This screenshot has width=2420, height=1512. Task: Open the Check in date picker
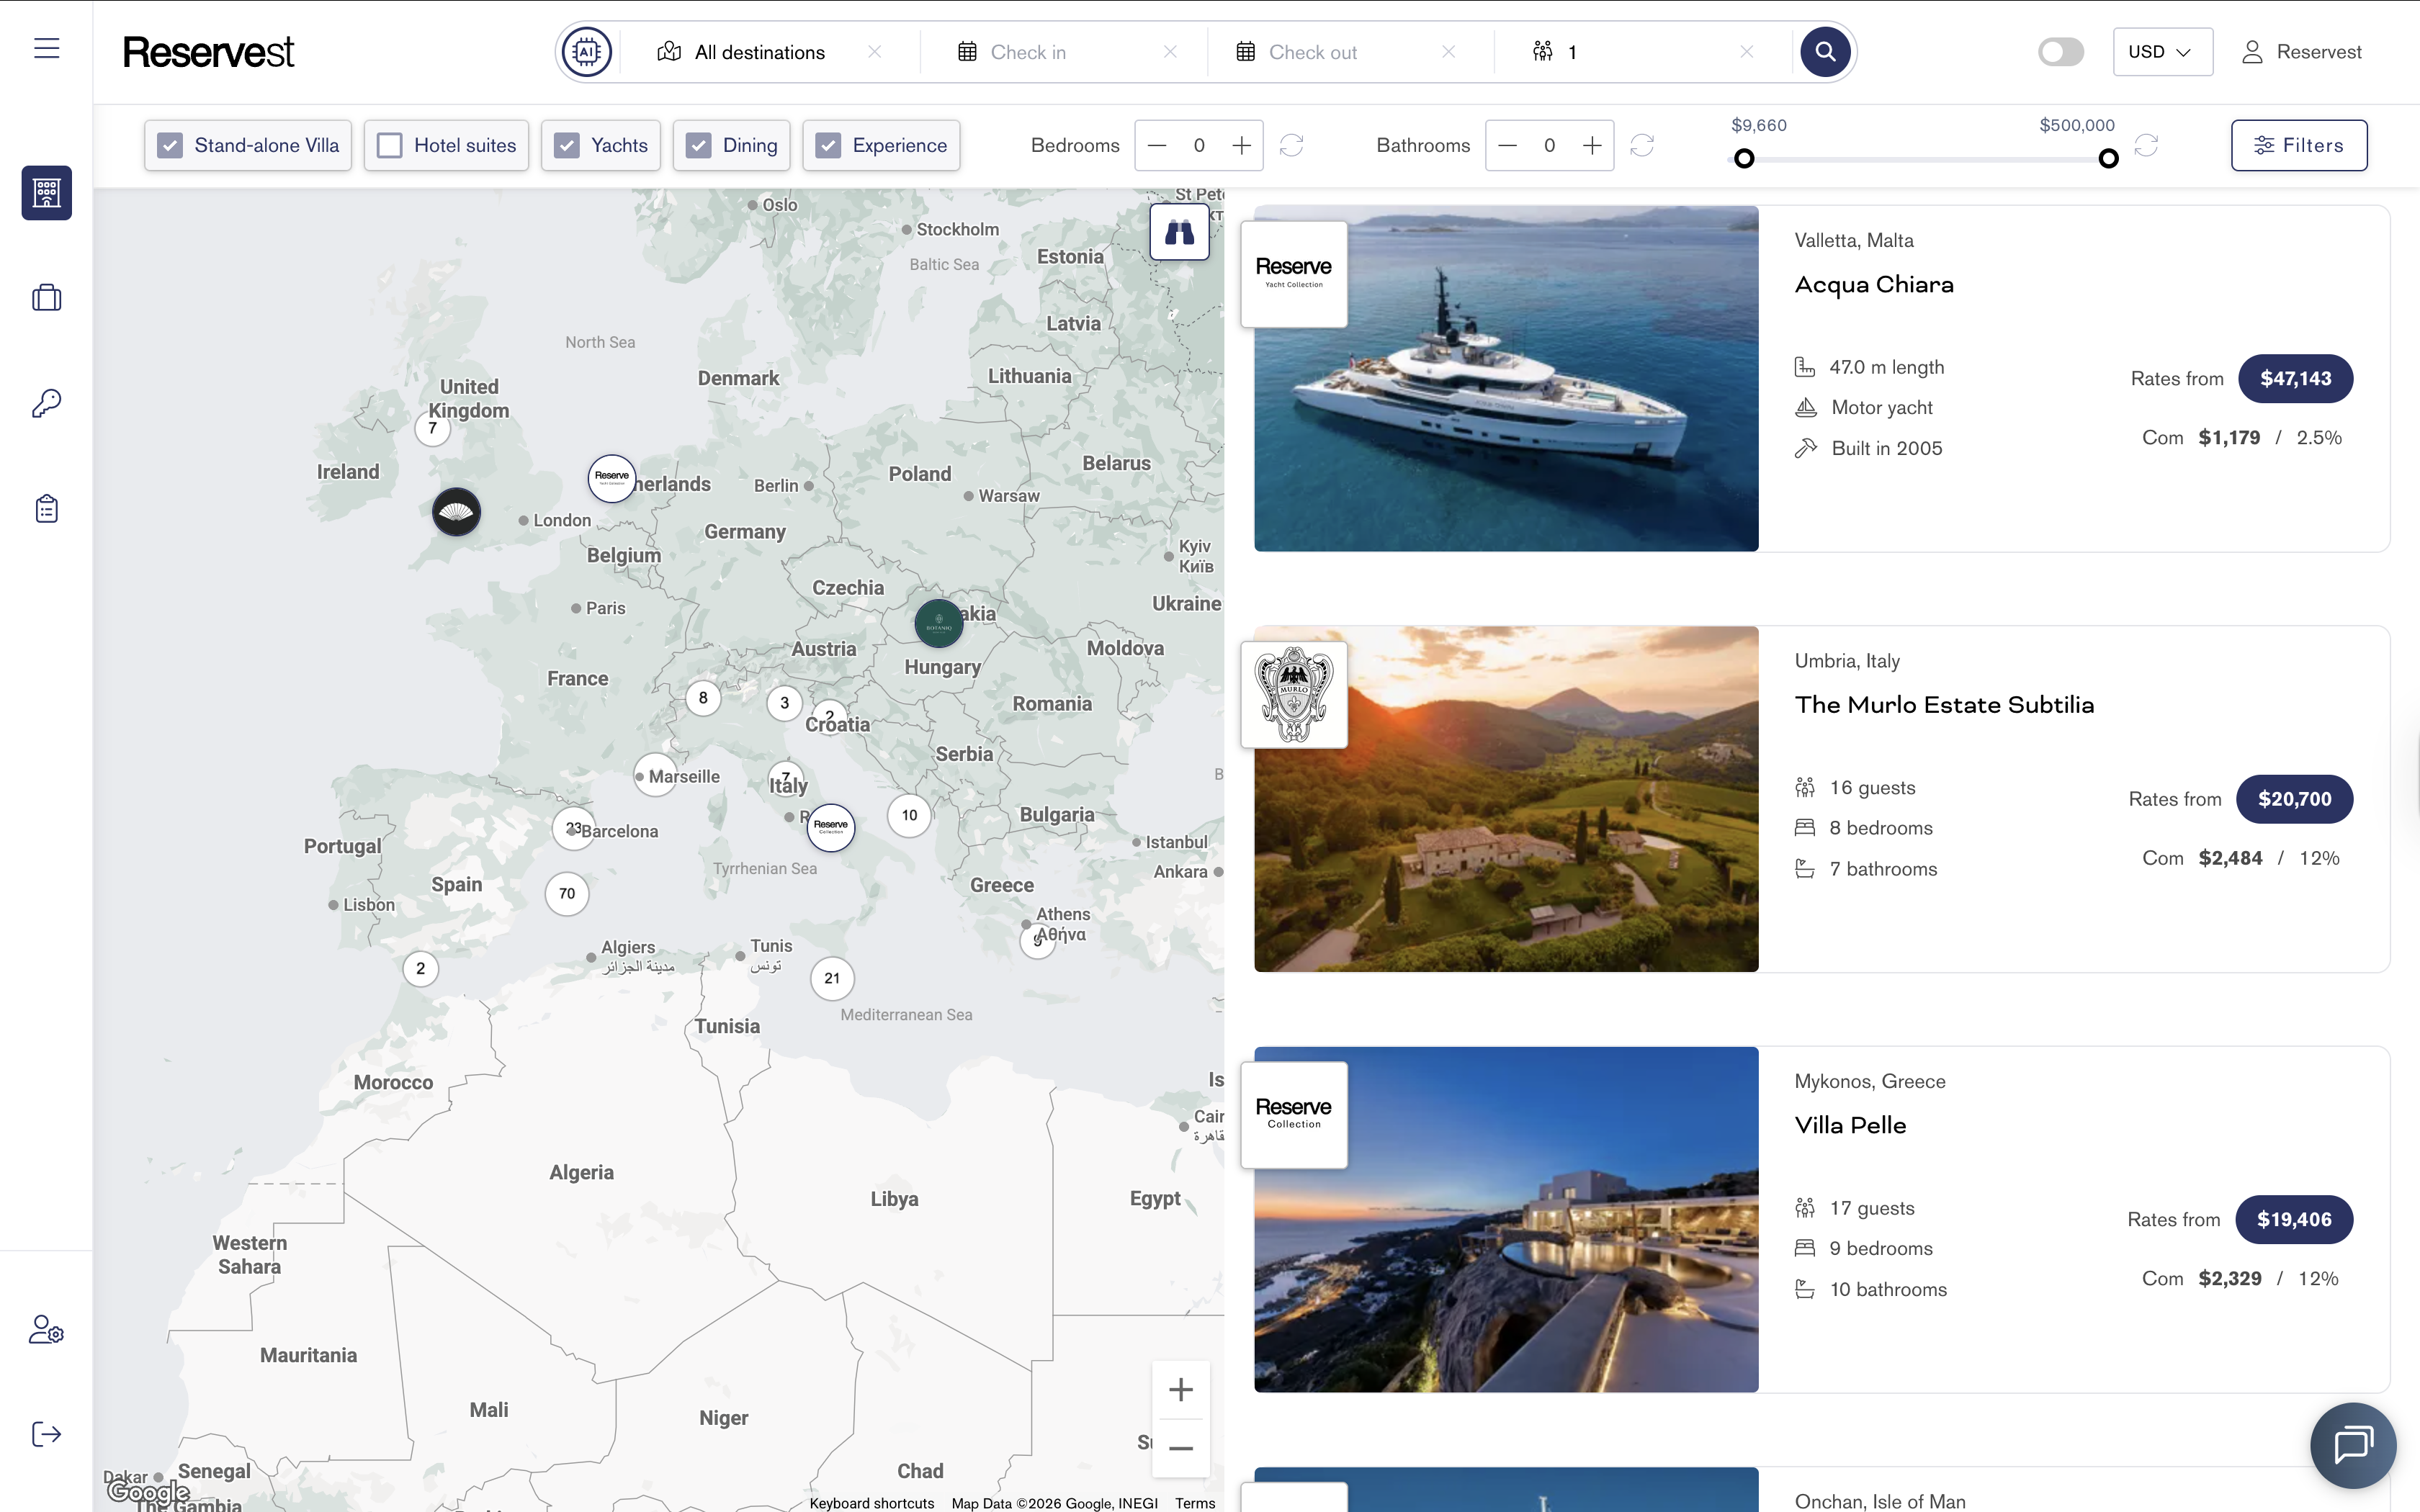click(1028, 52)
